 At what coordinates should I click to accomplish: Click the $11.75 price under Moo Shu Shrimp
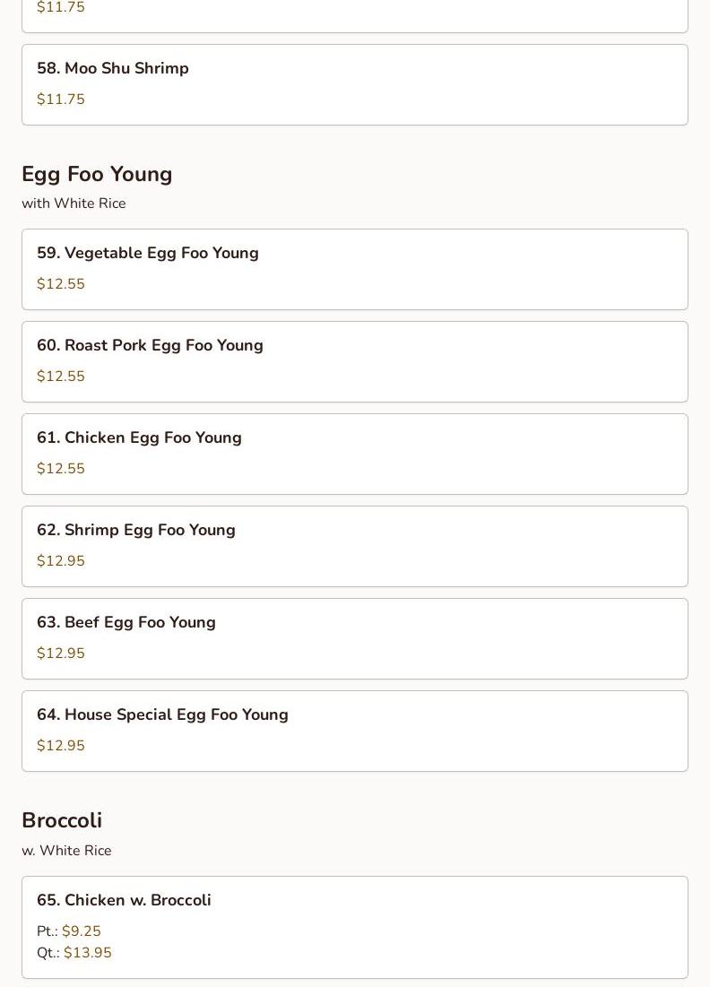pyautogui.click(x=61, y=100)
